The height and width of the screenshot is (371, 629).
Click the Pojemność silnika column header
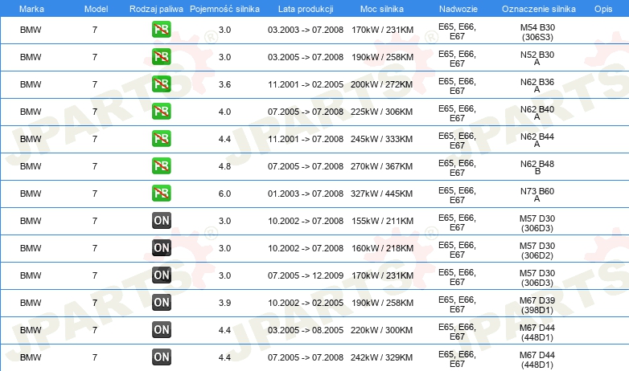coord(224,9)
